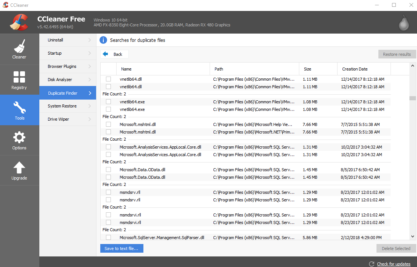The image size is (417, 267).
Task: Select Microsoft.mshtml.dll in Microsoft Help Viewer path
Action: coord(108,124)
